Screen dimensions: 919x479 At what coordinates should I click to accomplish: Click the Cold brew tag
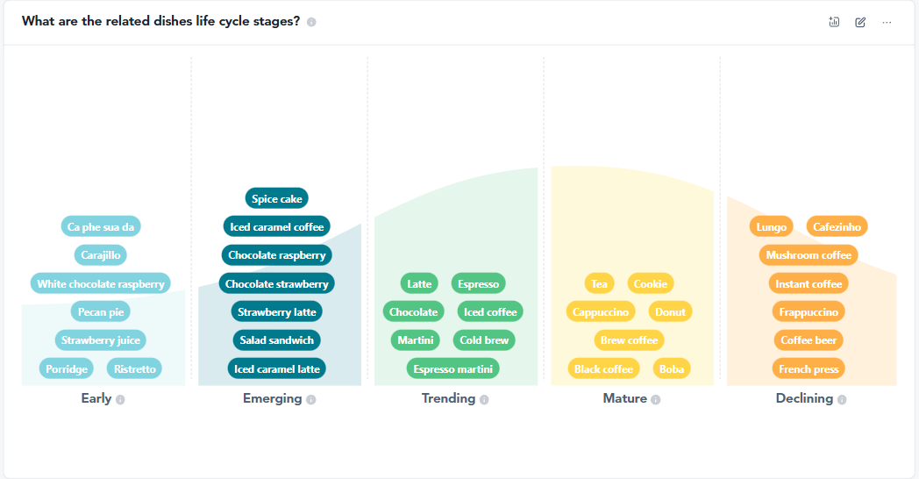pos(484,340)
